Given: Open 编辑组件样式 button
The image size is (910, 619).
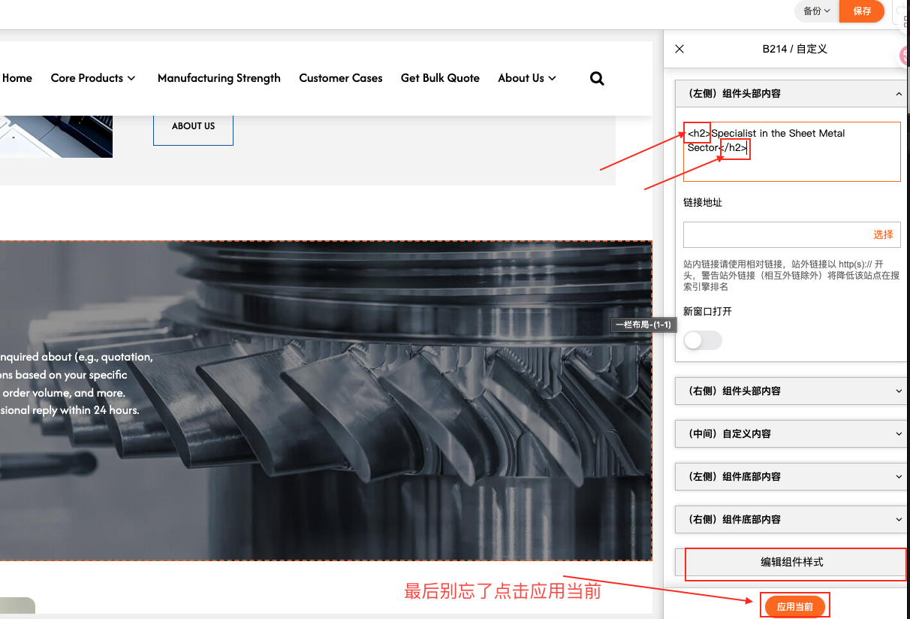Looking at the screenshot, I should coord(791,562).
